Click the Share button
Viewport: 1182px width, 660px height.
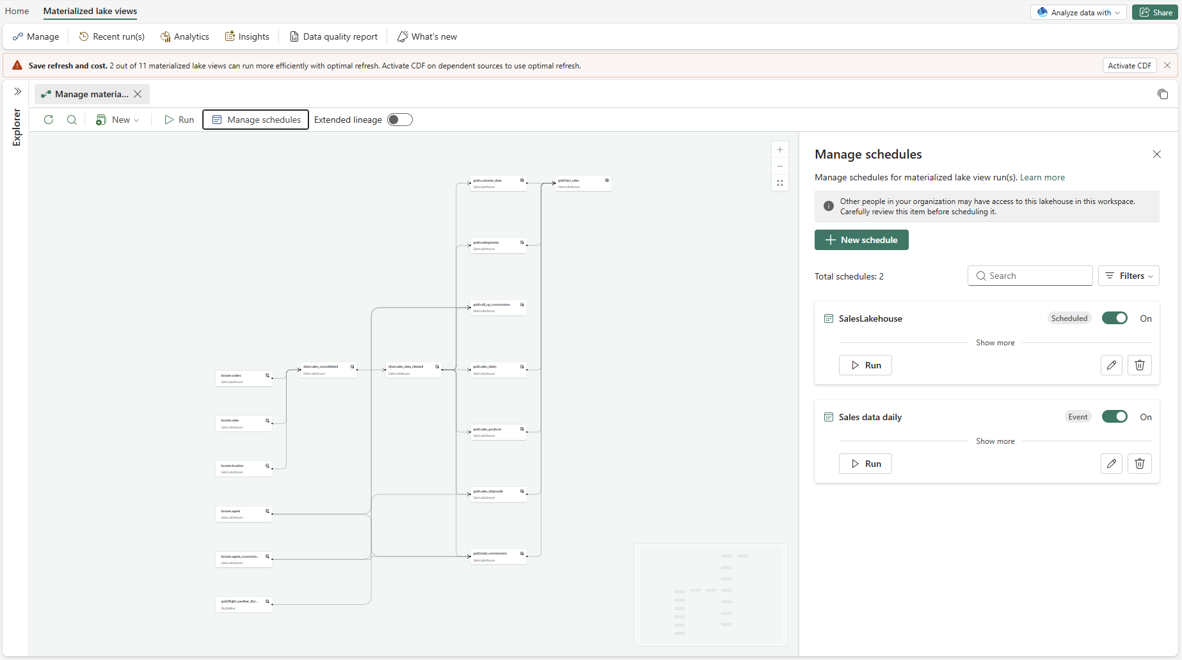1155,12
